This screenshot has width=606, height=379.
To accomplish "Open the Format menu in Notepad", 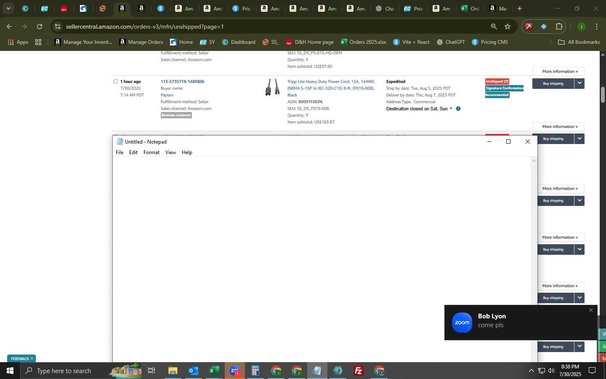I will (x=151, y=152).
